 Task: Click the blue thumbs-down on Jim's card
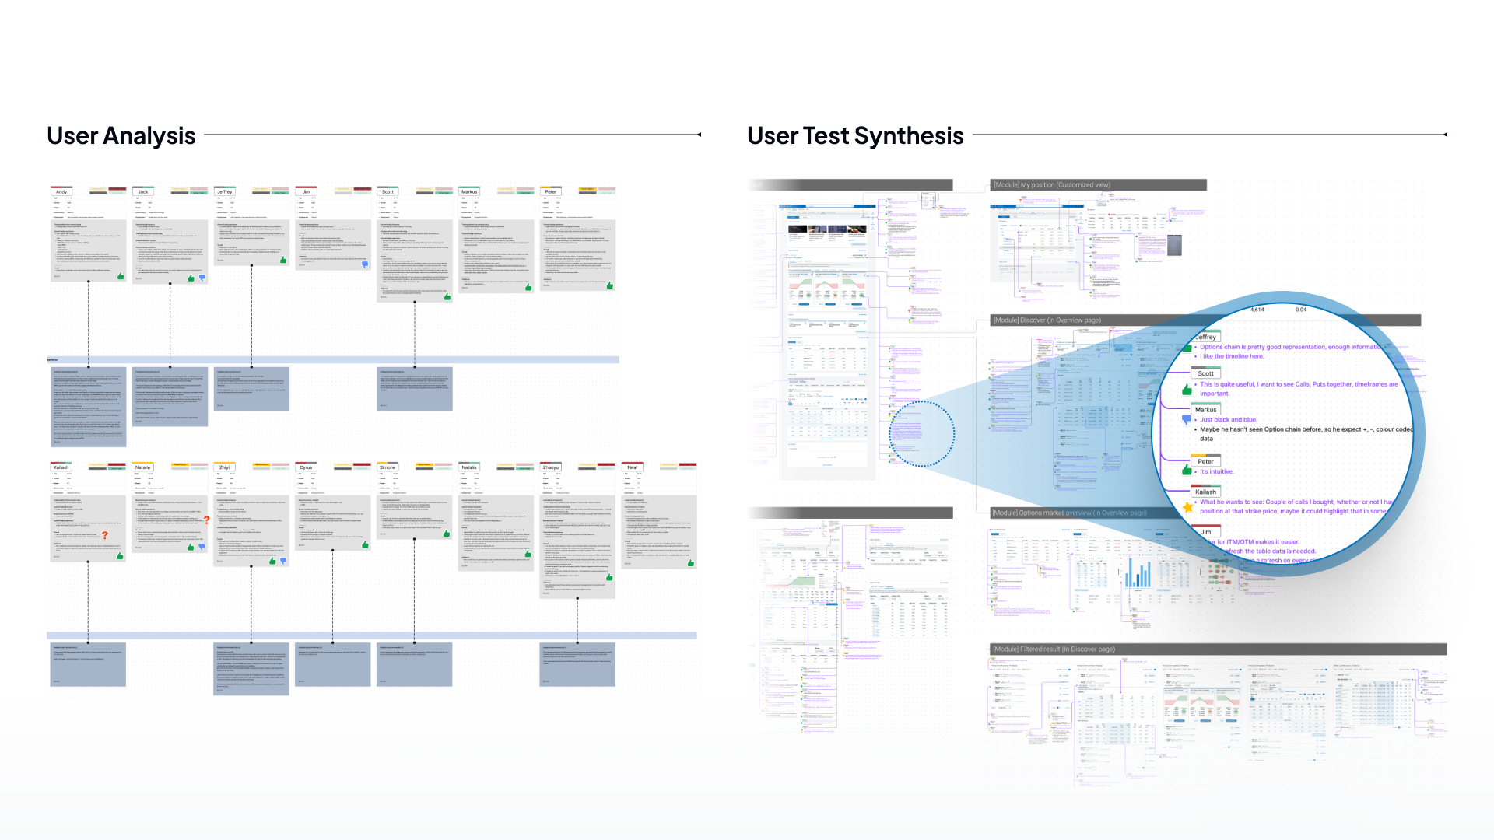click(x=365, y=264)
